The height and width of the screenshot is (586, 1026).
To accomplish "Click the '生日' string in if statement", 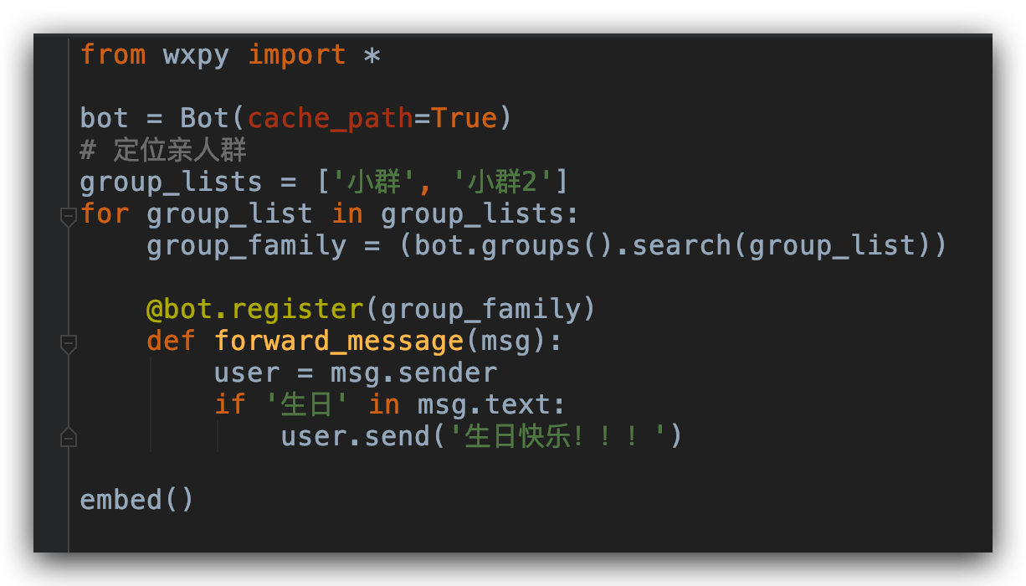I will click(x=305, y=404).
